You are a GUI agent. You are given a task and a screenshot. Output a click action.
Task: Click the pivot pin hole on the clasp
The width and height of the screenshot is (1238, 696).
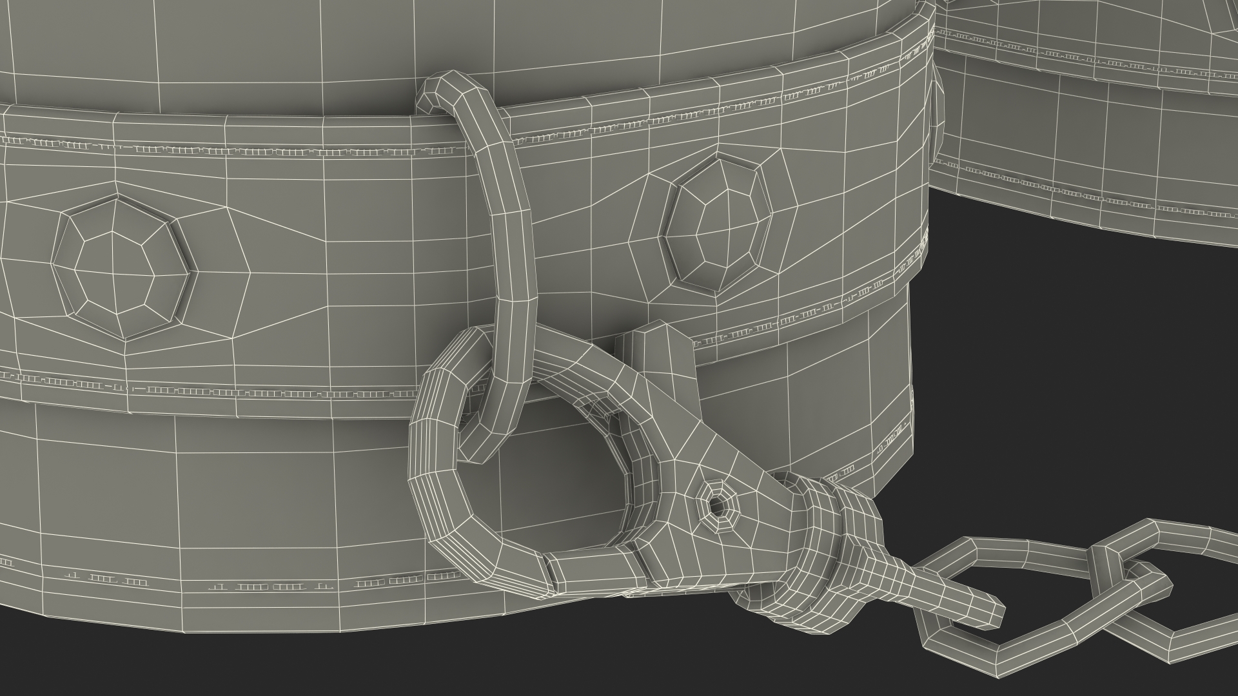716,507
